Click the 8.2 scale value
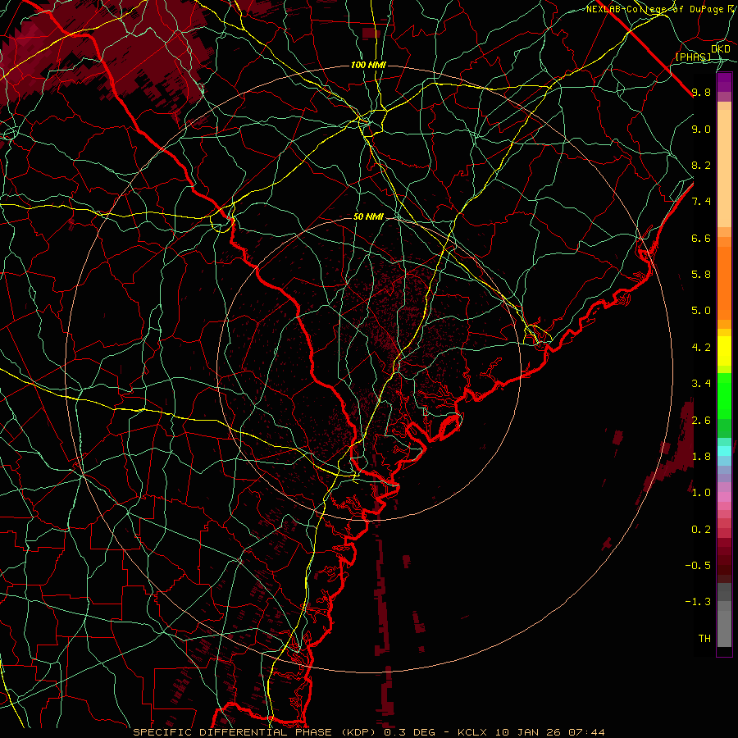Screen dimensions: 738x738 701,165
